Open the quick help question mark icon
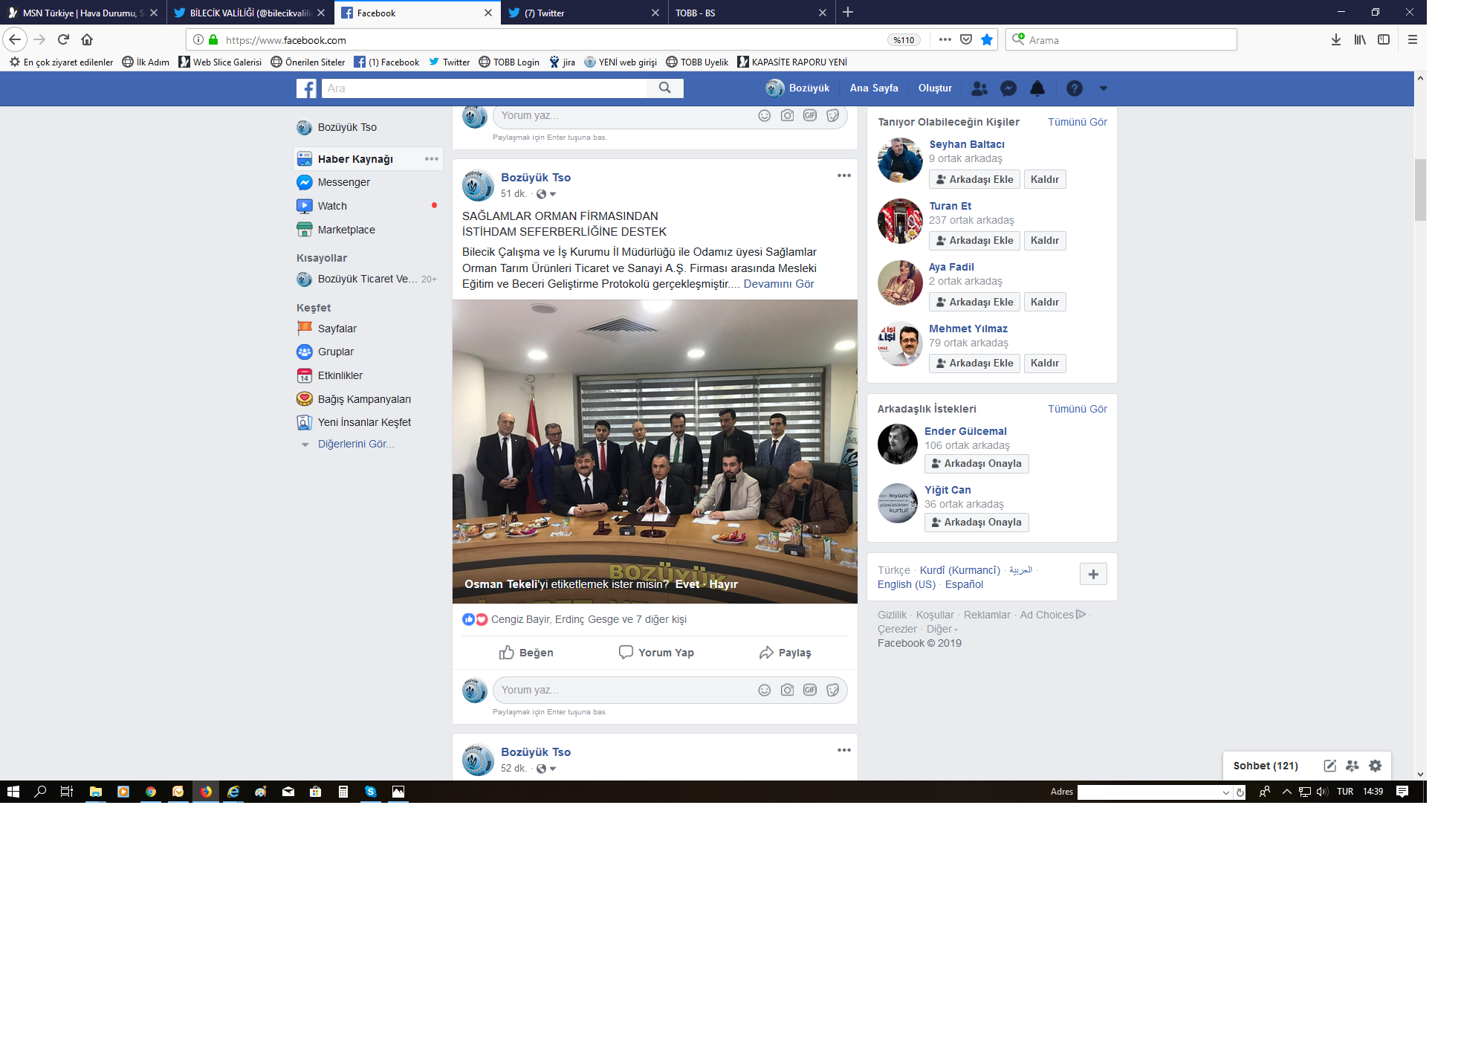1461x1060 pixels. point(1075,88)
